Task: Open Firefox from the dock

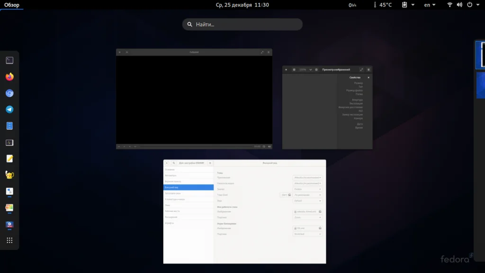Action: point(9,77)
